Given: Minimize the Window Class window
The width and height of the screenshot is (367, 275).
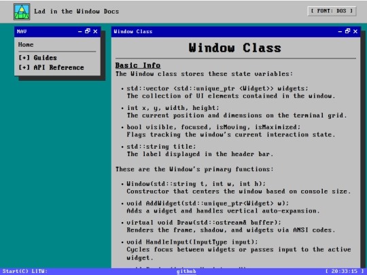Looking at the screenshot, I should [x=340, y=31].
